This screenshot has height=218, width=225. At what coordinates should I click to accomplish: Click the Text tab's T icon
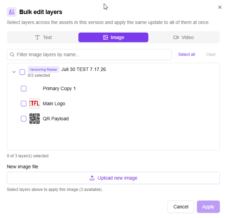point(37,37)
